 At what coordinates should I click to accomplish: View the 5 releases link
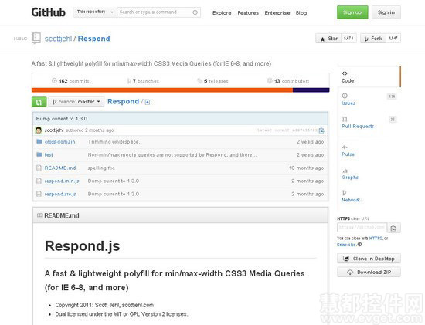point(212,81)
